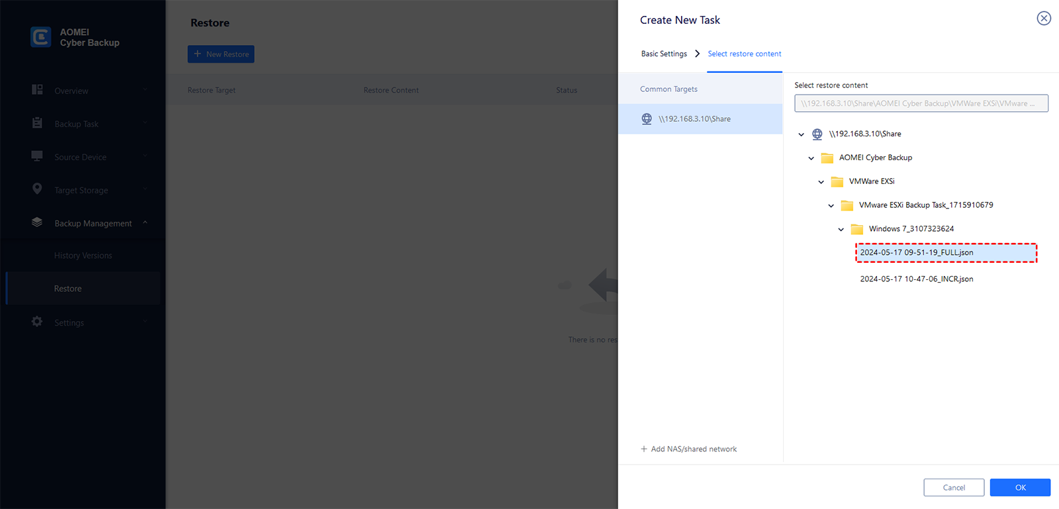This screenshot has width=1059, height=509.
Task: Click the VMWare EXSi folder icon
Action: (x=837, y=182)
